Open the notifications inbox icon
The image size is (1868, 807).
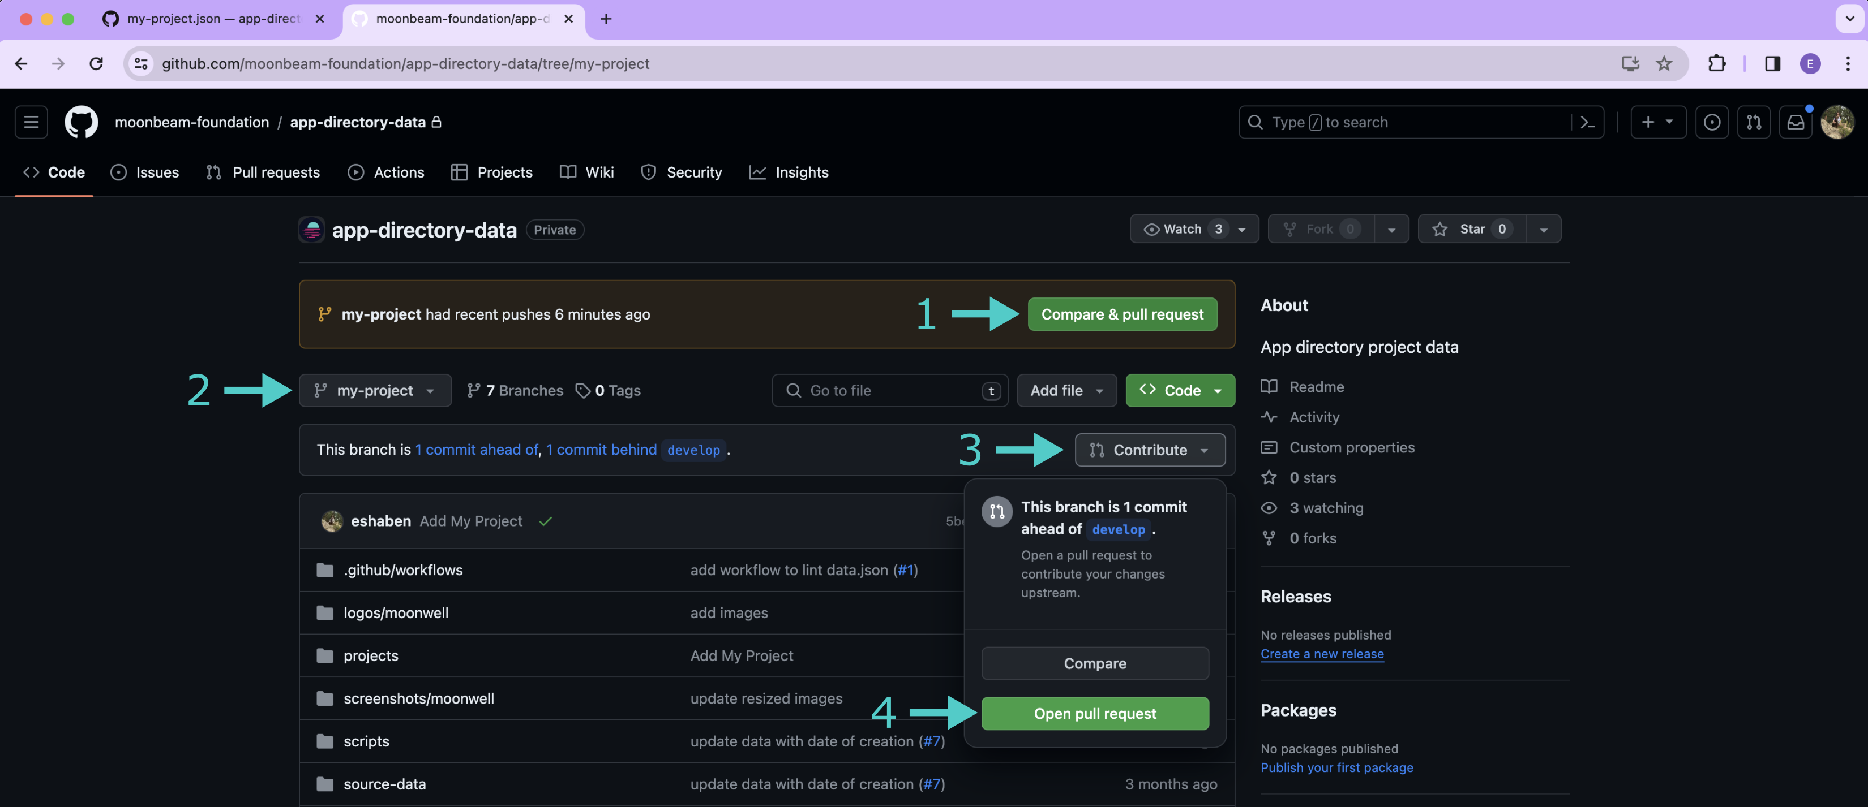pyautogui.click(x=1796, y=122)
